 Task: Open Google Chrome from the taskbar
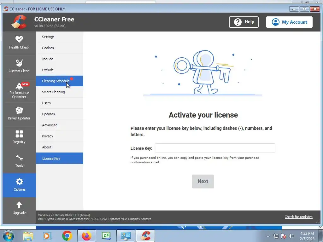point(67,236)
